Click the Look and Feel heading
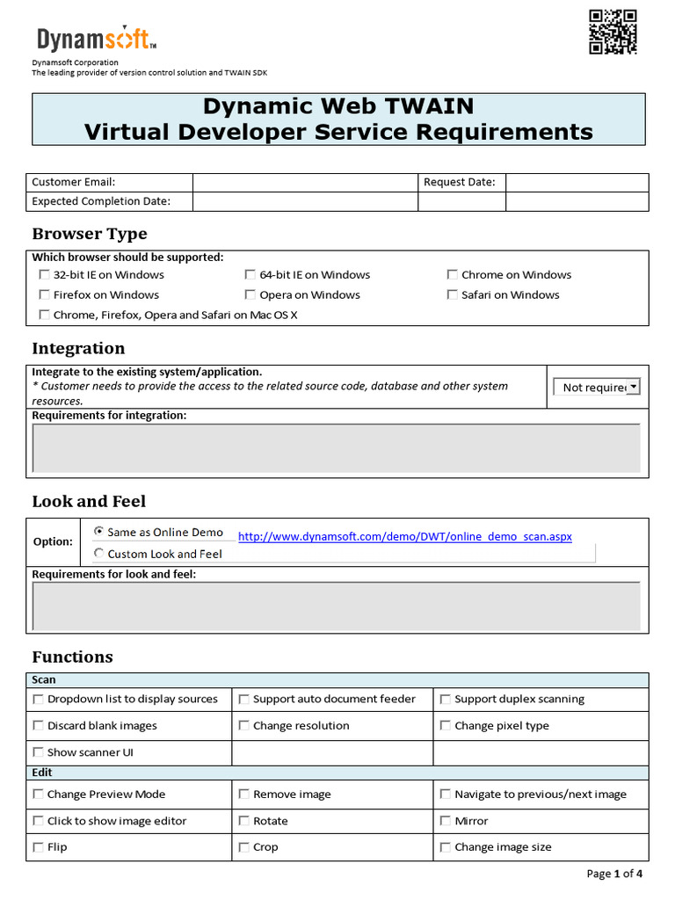 (x=89, y=501)
